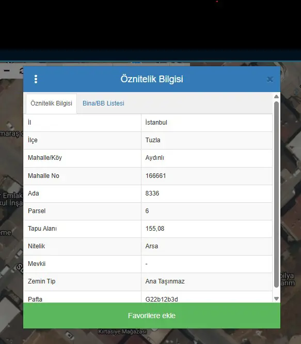Click the Mahalle No label
This screenshot has width=301, height=344.
click(43, 176)
